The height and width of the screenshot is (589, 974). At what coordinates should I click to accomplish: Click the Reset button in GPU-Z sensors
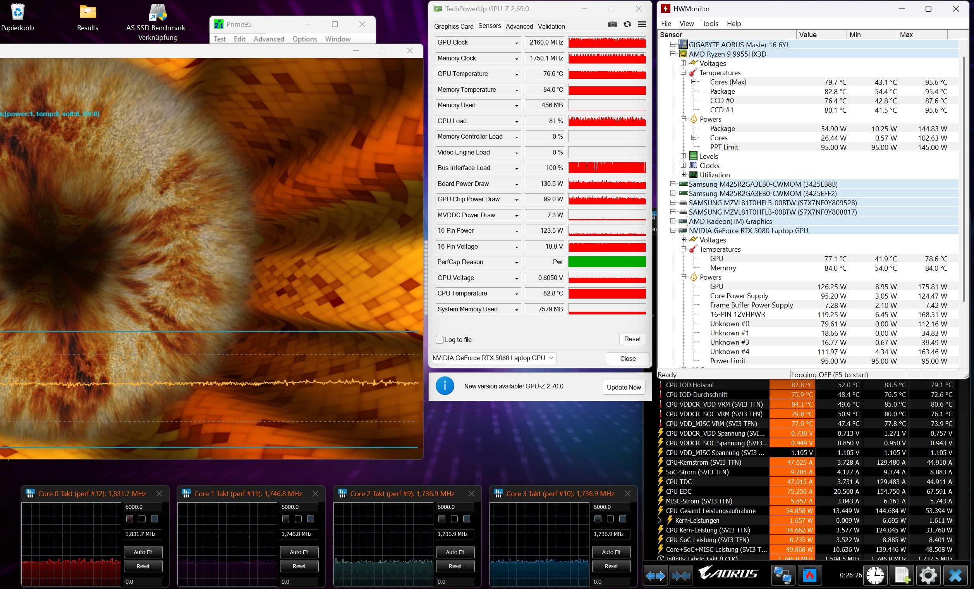[x=632, y=339]
